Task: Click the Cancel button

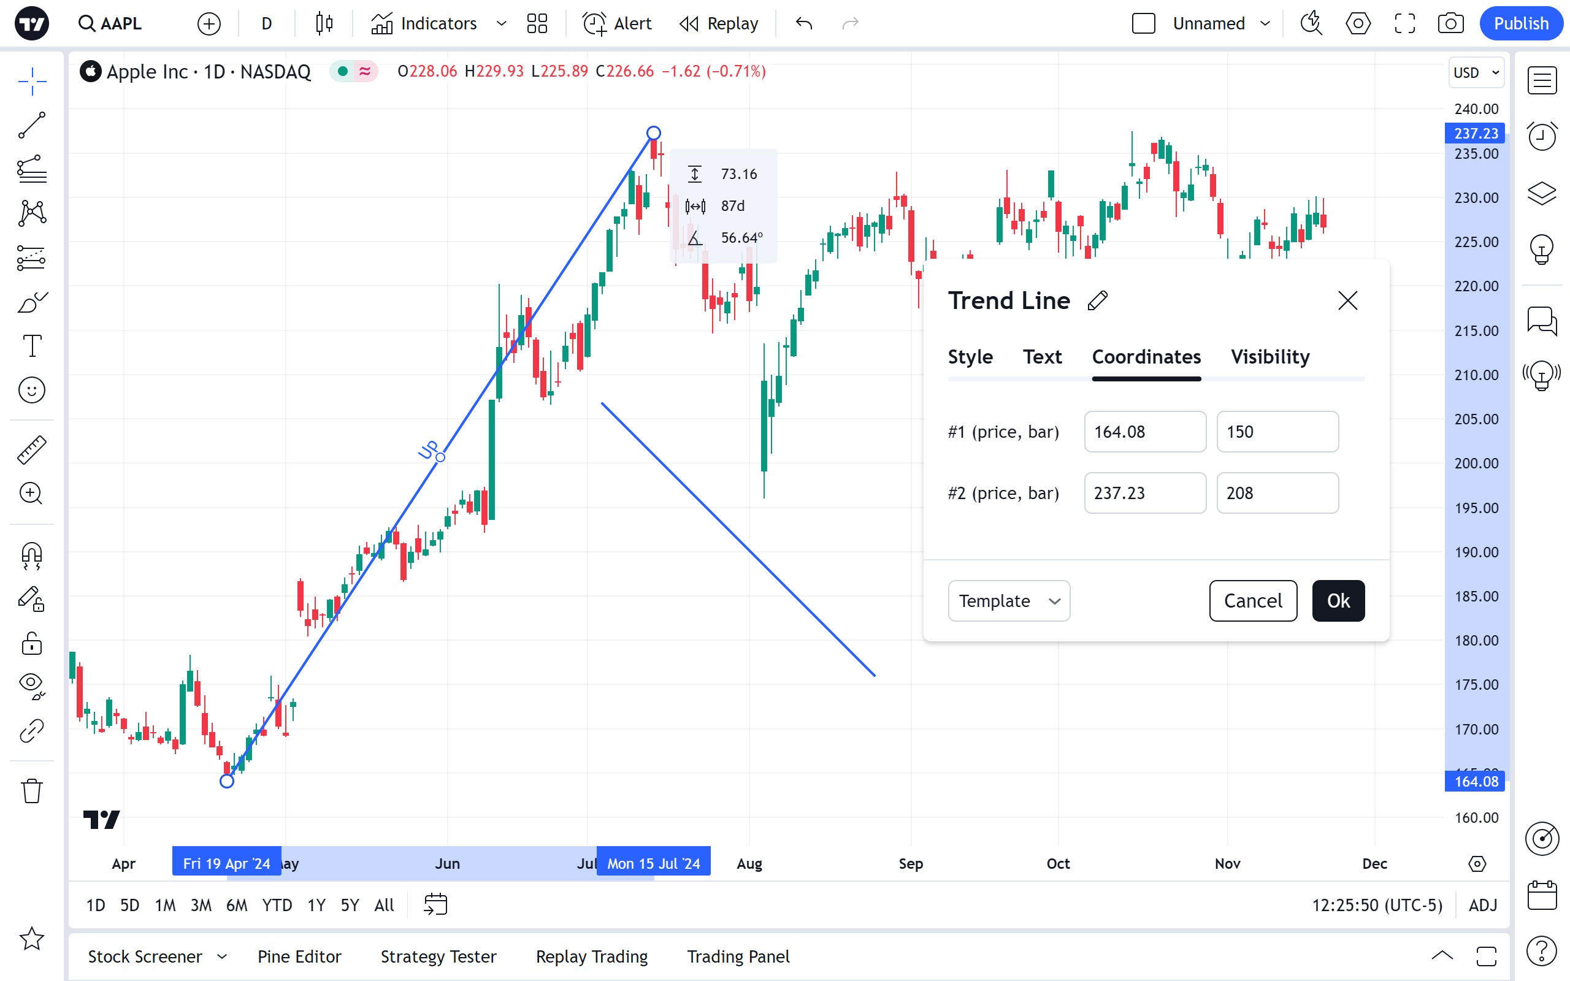Action: point(1252,601)
